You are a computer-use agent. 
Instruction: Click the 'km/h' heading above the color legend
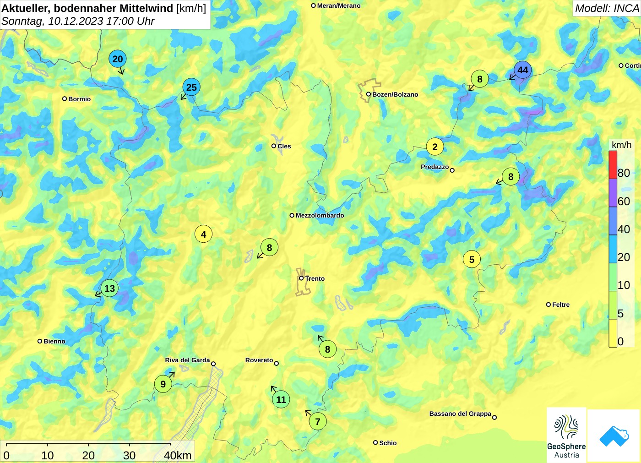point(621,145)
